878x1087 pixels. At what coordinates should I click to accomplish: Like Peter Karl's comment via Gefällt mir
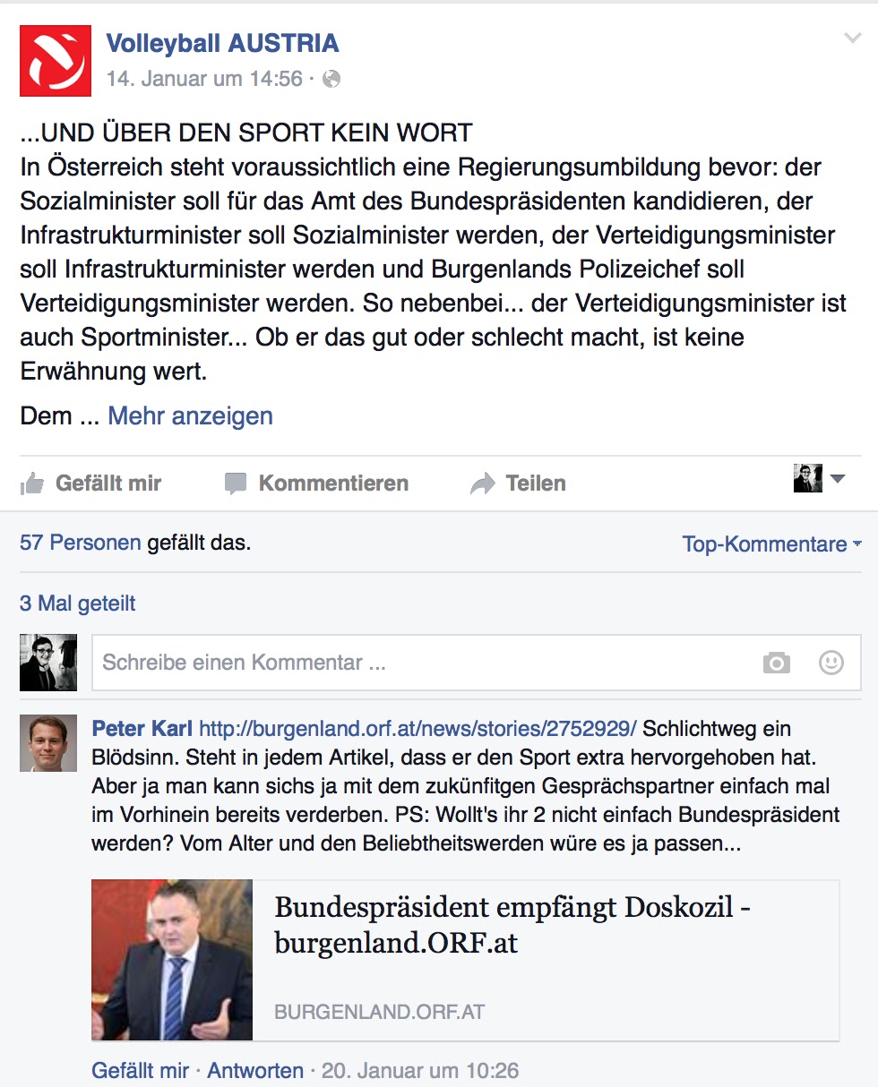[x=141, y=1070]
